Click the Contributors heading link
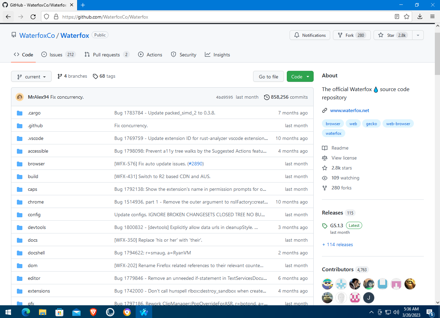The width and height of the screenshot is (440, 318). coord(338,269)
